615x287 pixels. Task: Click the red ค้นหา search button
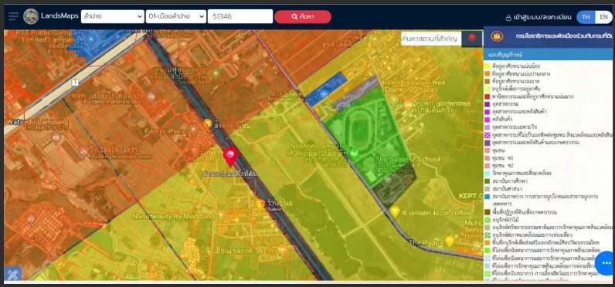(303, 17)
